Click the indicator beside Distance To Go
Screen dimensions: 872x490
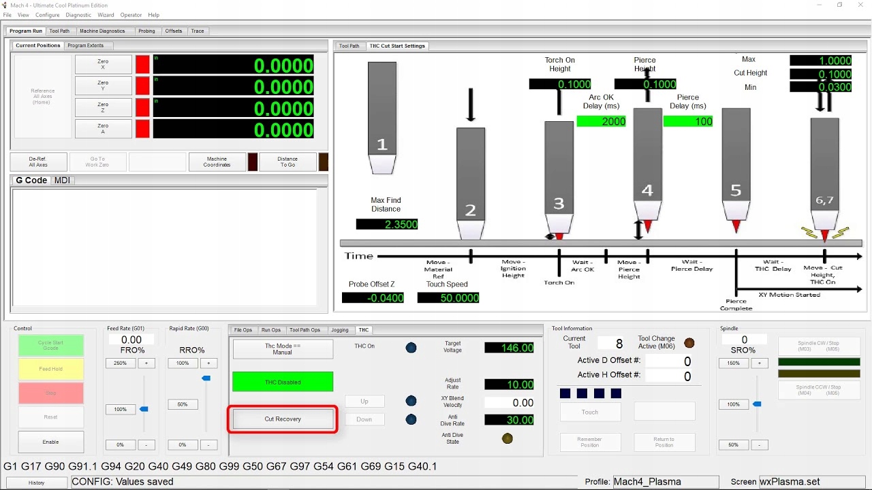click(323, 162)
